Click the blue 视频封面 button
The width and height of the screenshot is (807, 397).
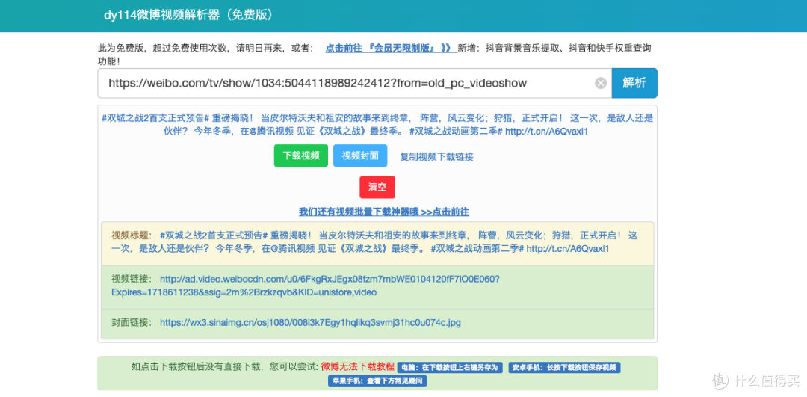[360, 156]
